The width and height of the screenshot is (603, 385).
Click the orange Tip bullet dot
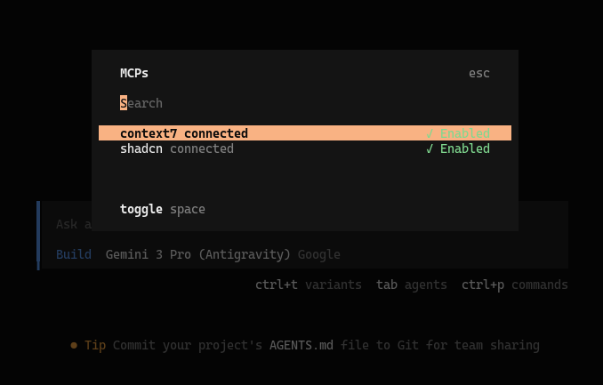74,345
